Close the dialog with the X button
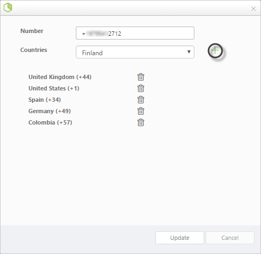261x254 pixels. (253, 9)
